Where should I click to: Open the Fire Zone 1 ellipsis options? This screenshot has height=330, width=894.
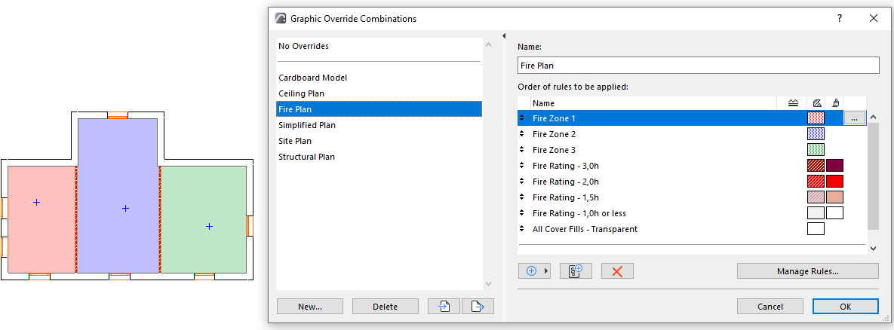(x=853, y=118)
